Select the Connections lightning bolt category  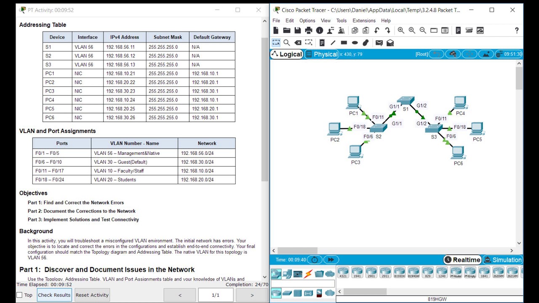point(308,274)
